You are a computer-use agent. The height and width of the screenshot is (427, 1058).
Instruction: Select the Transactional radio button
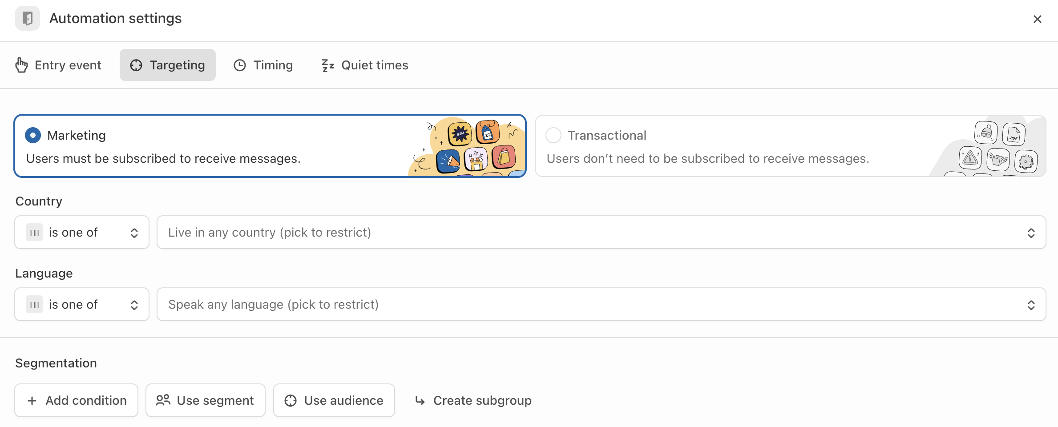coord(553,135)
